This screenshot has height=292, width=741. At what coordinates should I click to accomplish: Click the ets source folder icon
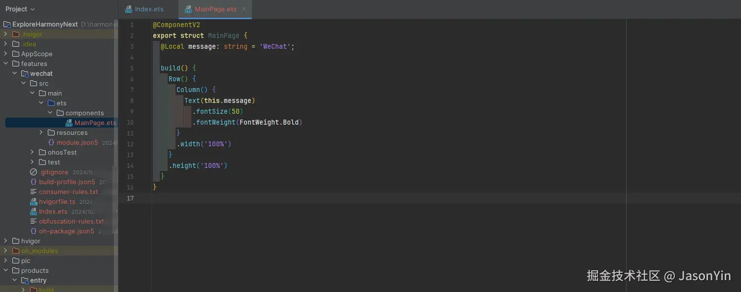(x=51, y=103)
